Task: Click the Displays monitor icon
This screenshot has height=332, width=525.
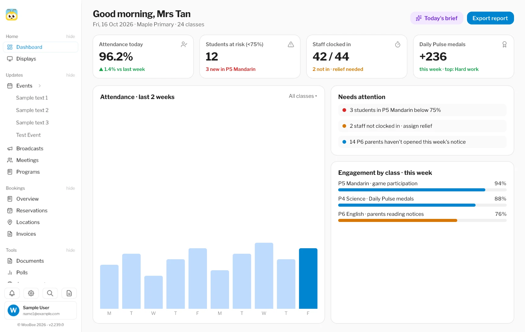Action: click(10, 59)
